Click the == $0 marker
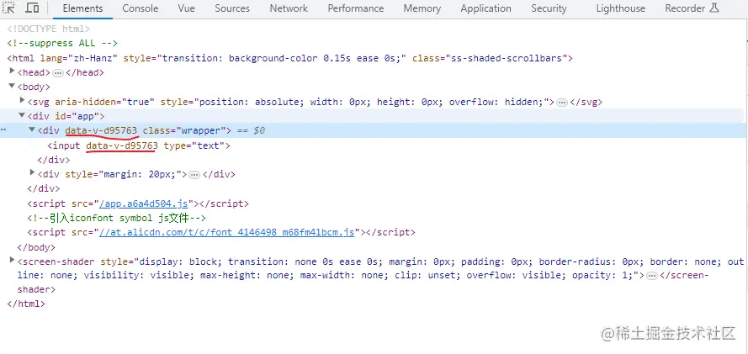The width and height of the screenshot is (748, 354). [x=251, y=130]
